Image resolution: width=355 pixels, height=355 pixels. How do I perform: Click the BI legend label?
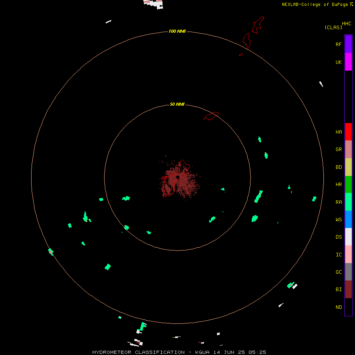point(339,290)
